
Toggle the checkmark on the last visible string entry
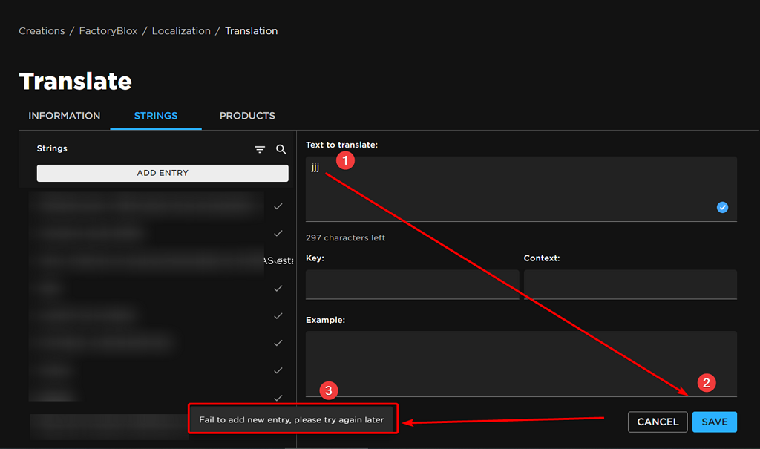point(278,397)
